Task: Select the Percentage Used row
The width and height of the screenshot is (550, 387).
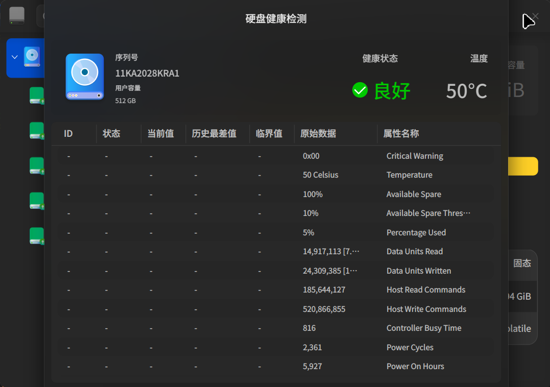Action: pos(276,232)
